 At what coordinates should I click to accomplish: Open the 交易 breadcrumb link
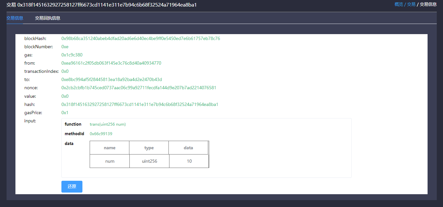point(411,4)
